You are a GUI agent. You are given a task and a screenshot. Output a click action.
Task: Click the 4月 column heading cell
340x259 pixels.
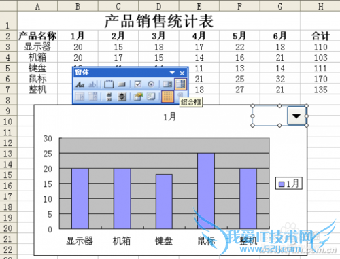point(199,36)
